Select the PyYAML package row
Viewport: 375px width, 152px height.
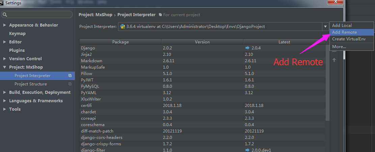click(x=202, y=93)
